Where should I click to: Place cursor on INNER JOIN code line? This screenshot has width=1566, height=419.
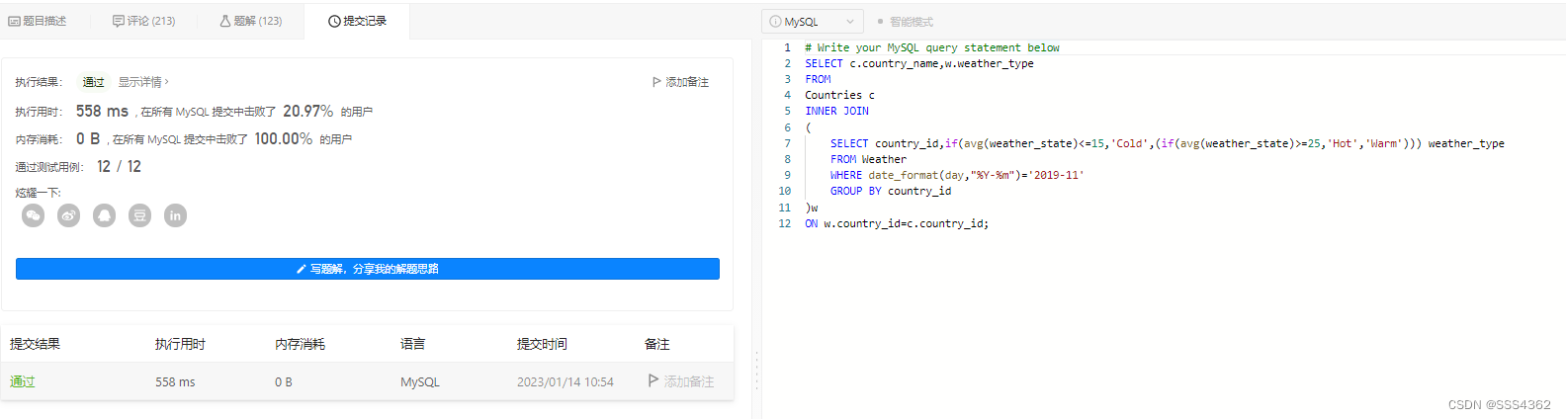[x=837, y=111]
